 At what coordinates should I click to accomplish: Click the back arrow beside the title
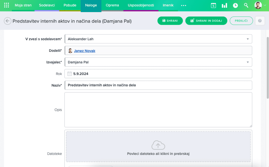pyautogui.click(x=8, y=21)
